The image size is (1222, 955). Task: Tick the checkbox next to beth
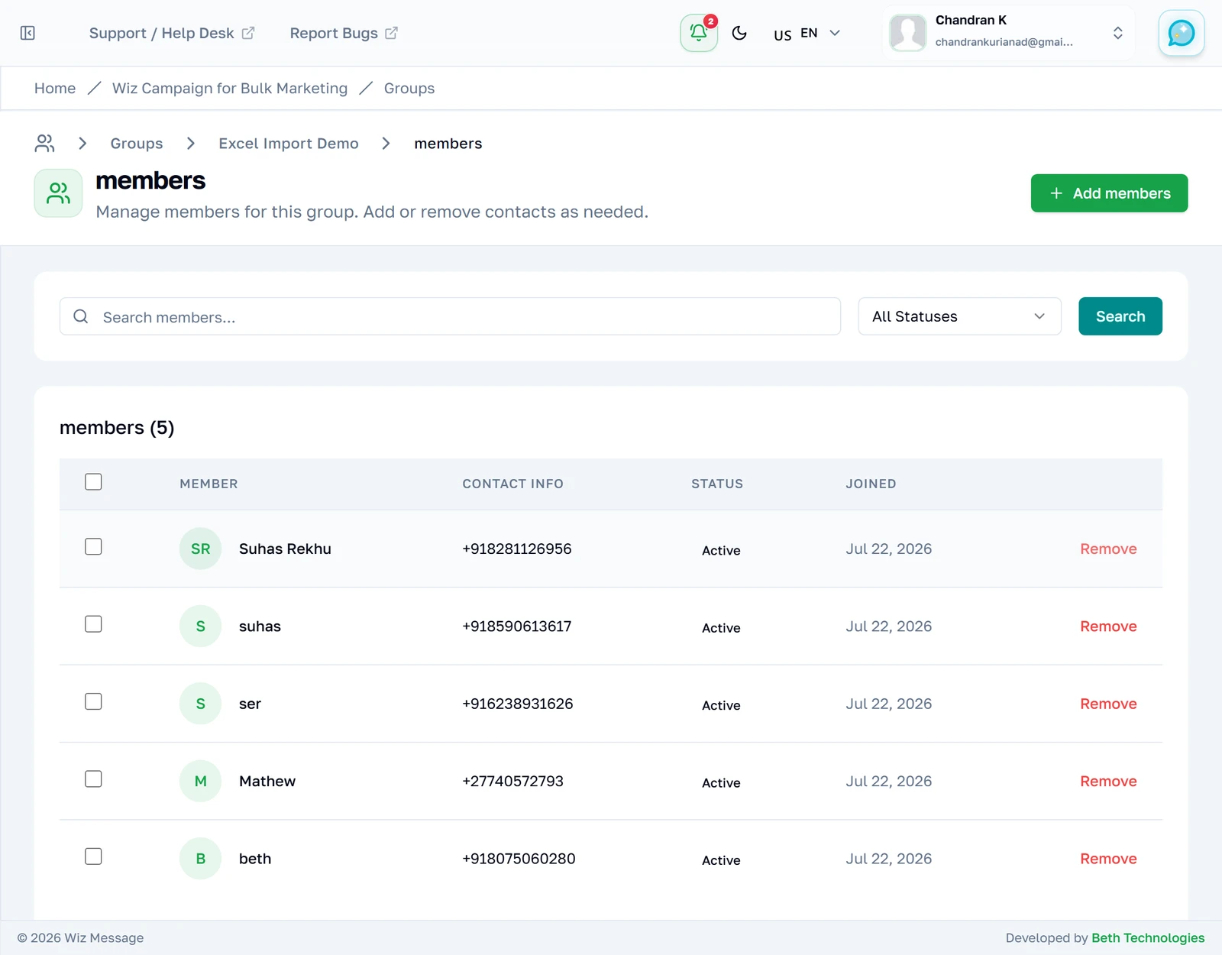point(93,856)
